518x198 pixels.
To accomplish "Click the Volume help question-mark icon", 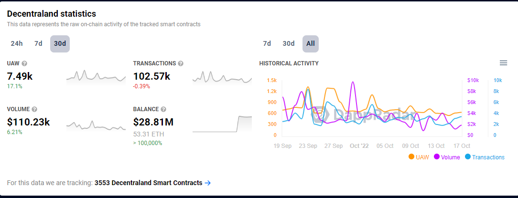I will 34,109.
